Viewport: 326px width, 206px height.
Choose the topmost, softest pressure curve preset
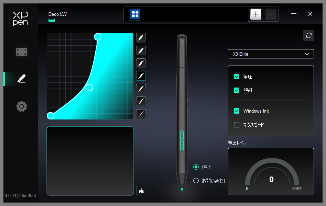[141, 38]
